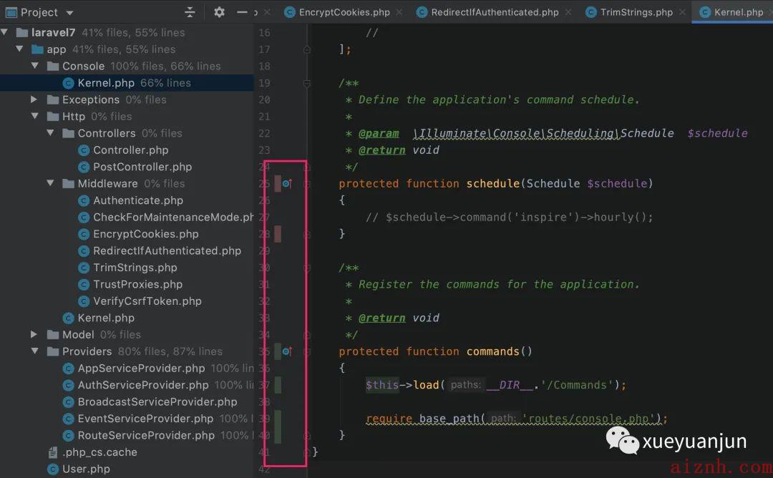Close the RedirectIfAuthenticated.php tab
Image resolution: width=773 pixels, height=478 pixels.
[x=568, y=12]
